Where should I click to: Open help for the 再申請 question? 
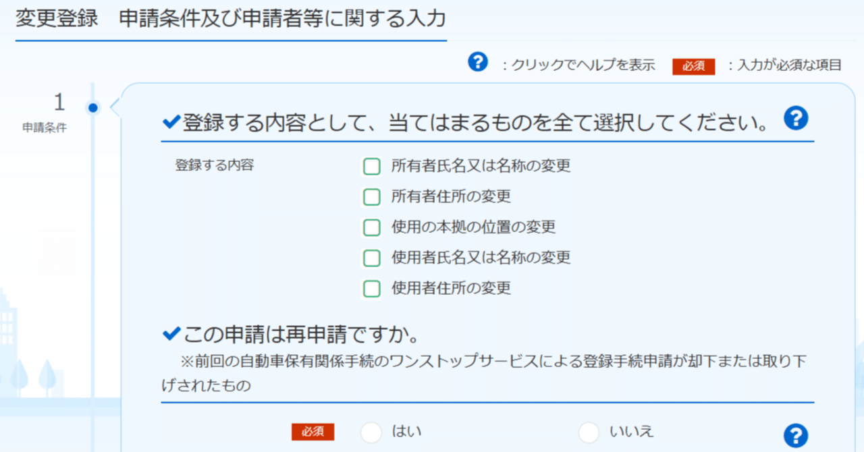coord(796,435)
